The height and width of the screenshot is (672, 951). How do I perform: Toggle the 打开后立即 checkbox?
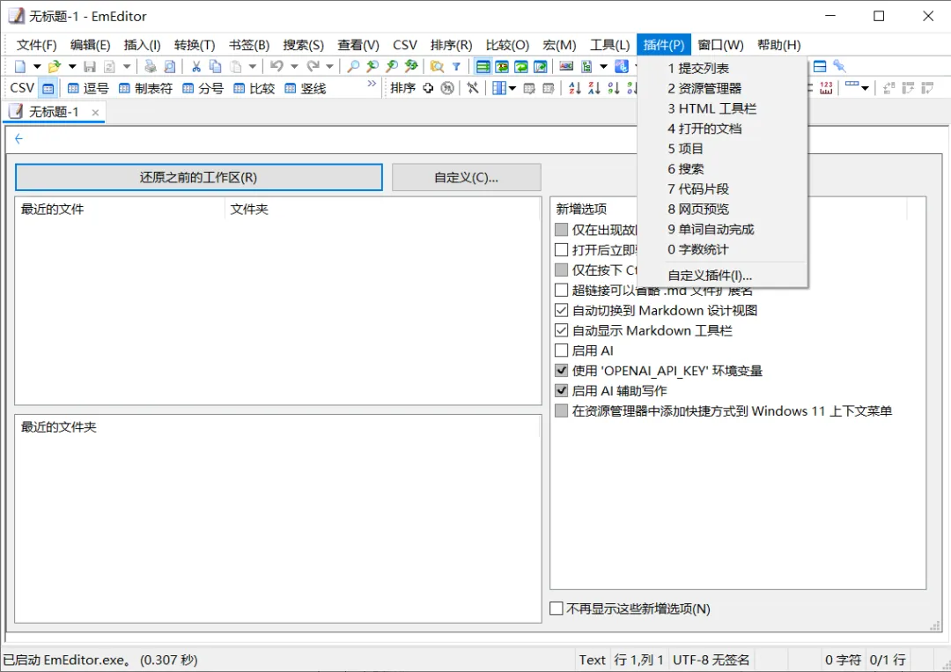click(561, 250)
